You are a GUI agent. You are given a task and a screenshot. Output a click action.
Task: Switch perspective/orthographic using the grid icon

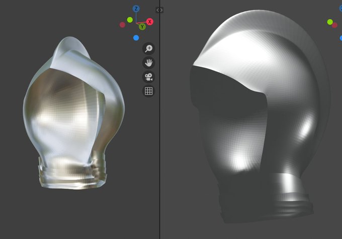click(x=149, y=91)
